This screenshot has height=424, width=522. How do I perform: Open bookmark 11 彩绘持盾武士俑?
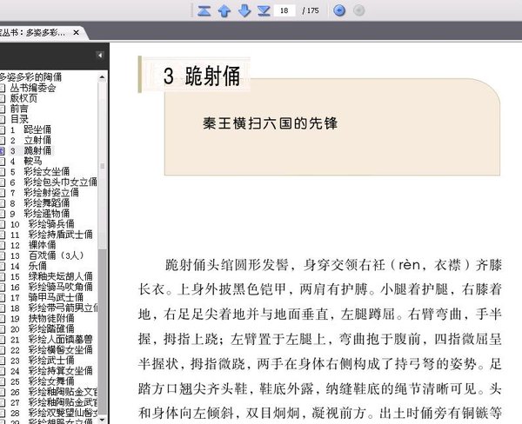(51, 235)
